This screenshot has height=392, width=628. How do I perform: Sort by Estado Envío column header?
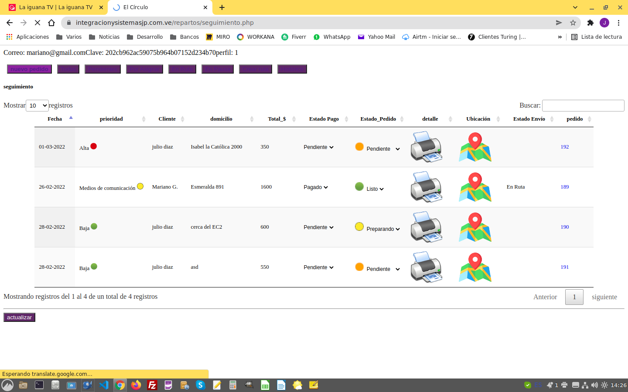(529, 119)
